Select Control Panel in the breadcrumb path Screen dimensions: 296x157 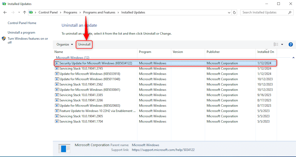(48, 12)
